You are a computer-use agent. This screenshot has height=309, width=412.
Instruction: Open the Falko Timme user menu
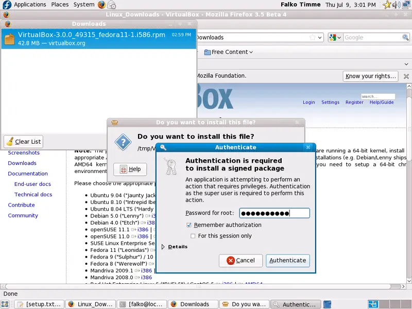pyautogui.click(x=301, y=5)
